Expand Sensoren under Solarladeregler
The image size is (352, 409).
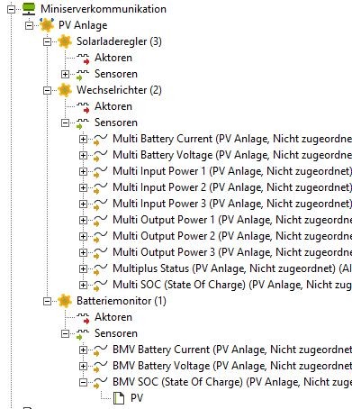click(x=65, y=74)
